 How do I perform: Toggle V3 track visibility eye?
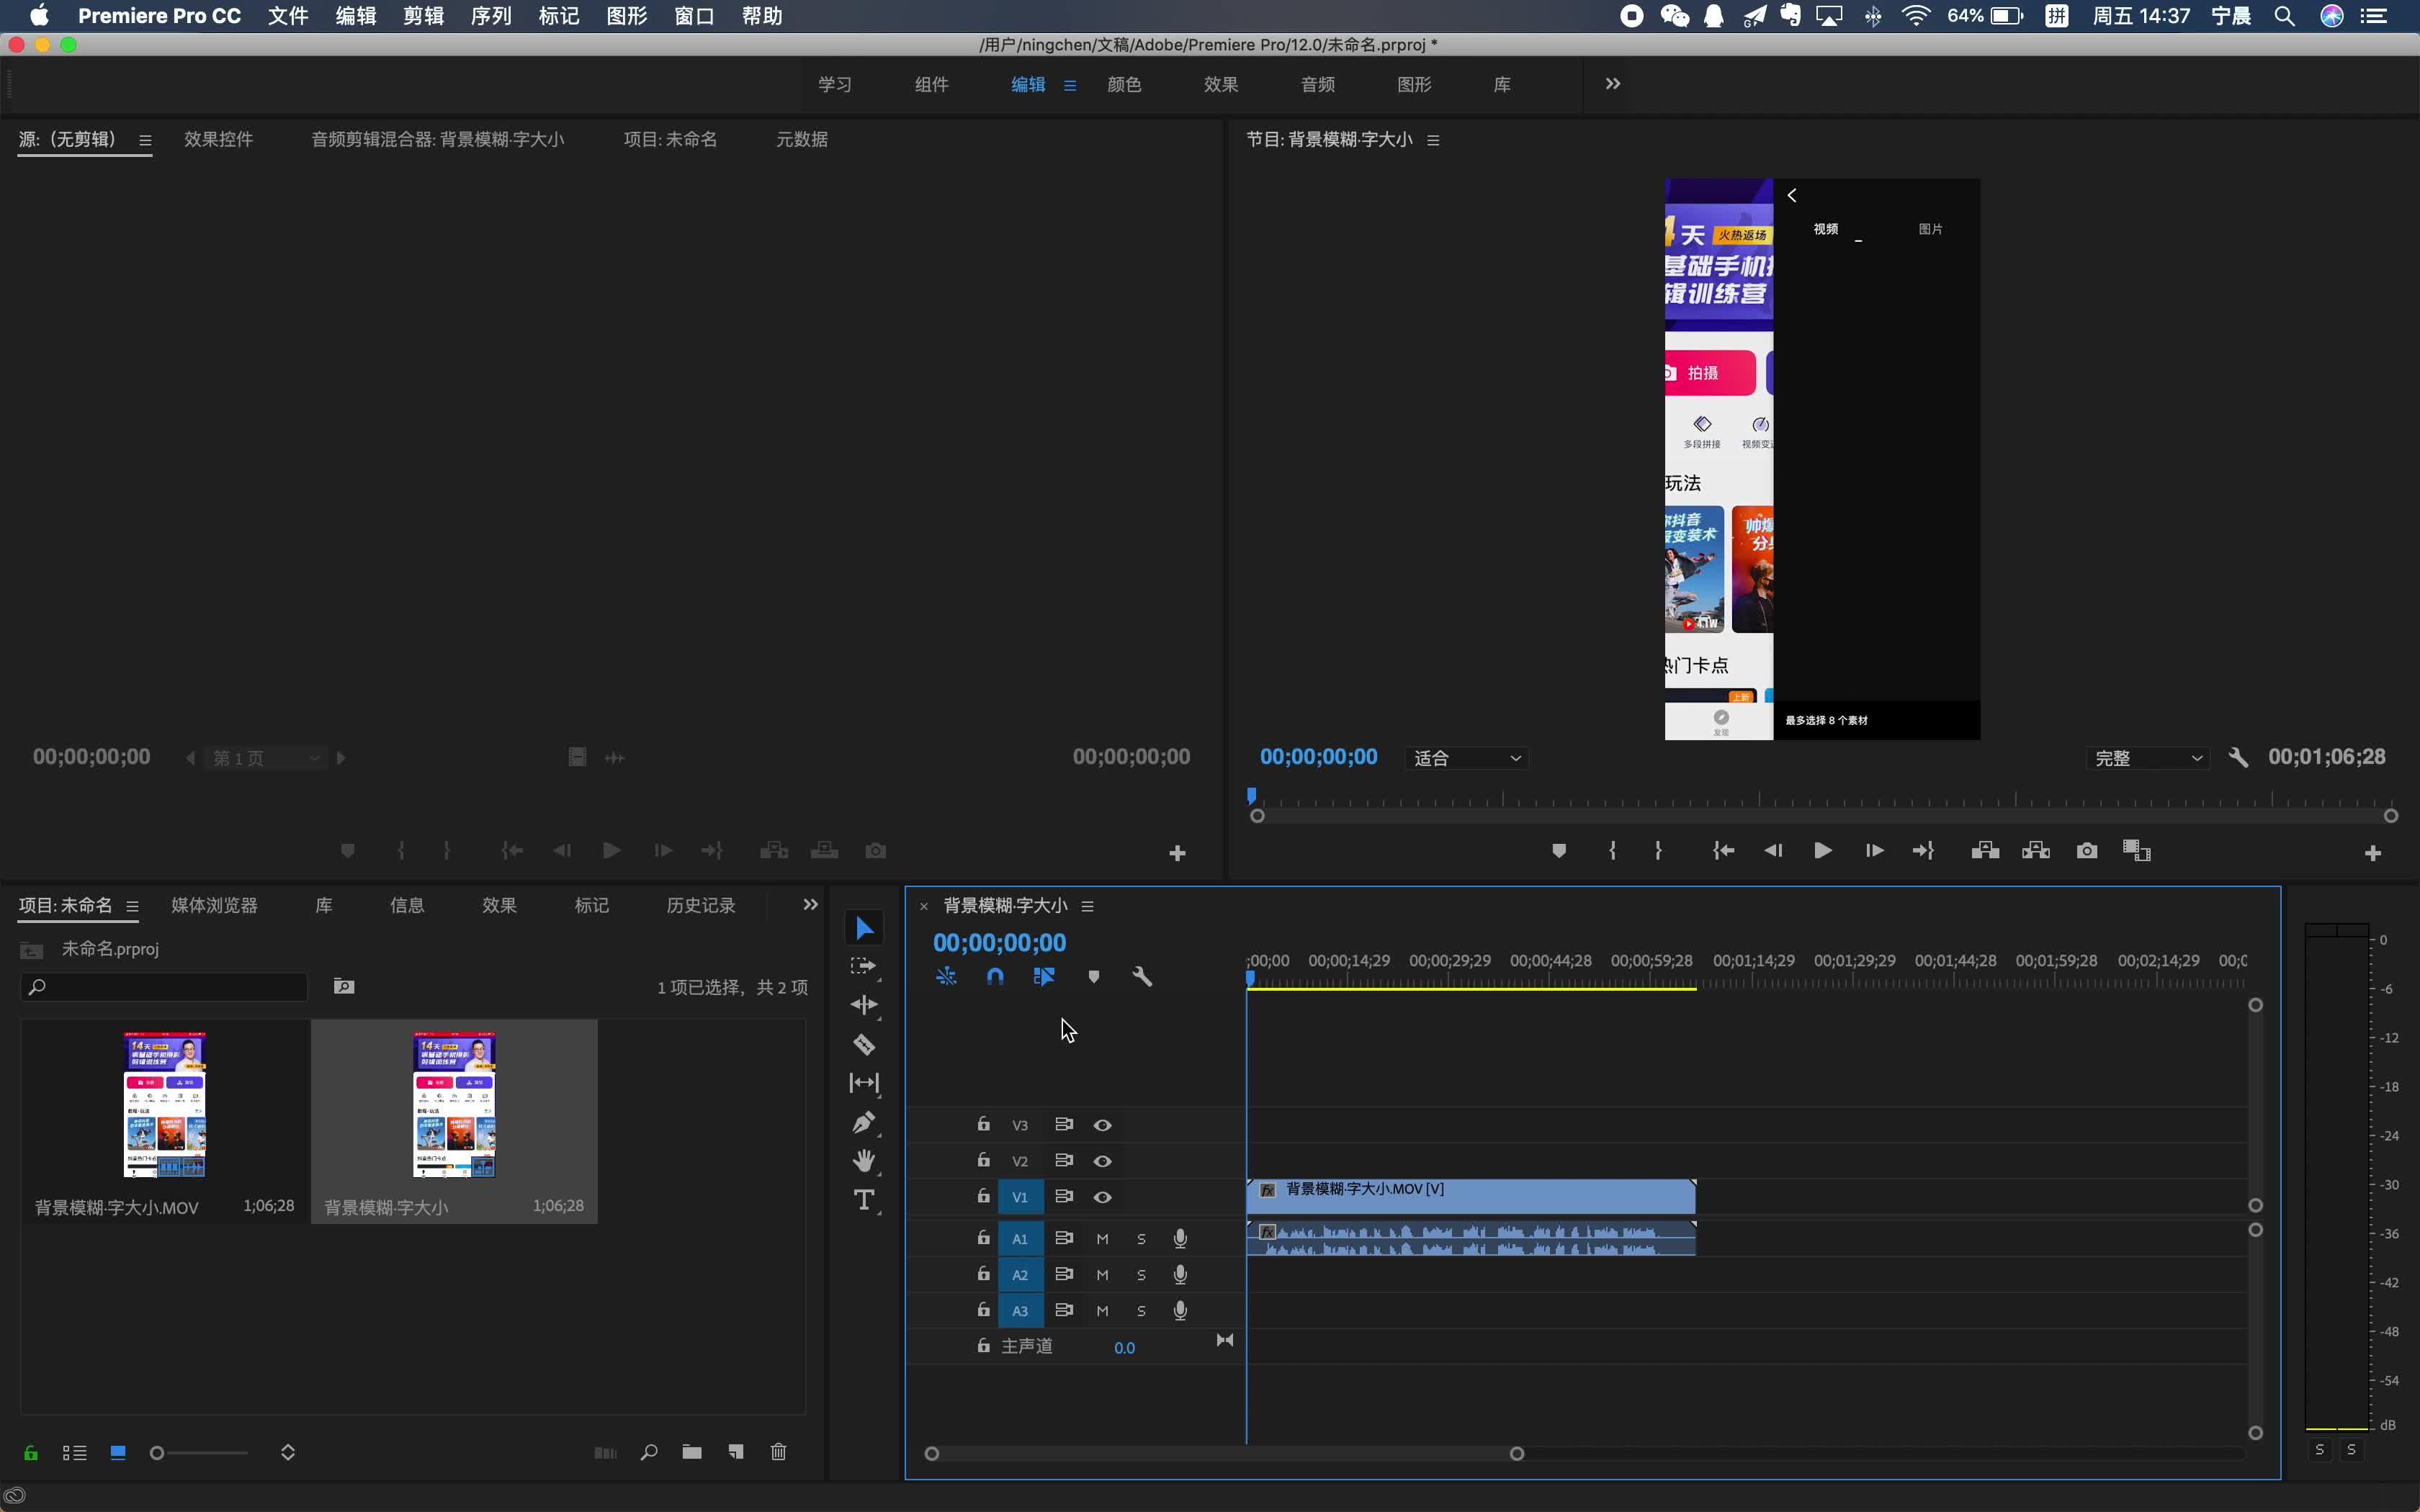pyautogui.click(x=1103, y=1125)
